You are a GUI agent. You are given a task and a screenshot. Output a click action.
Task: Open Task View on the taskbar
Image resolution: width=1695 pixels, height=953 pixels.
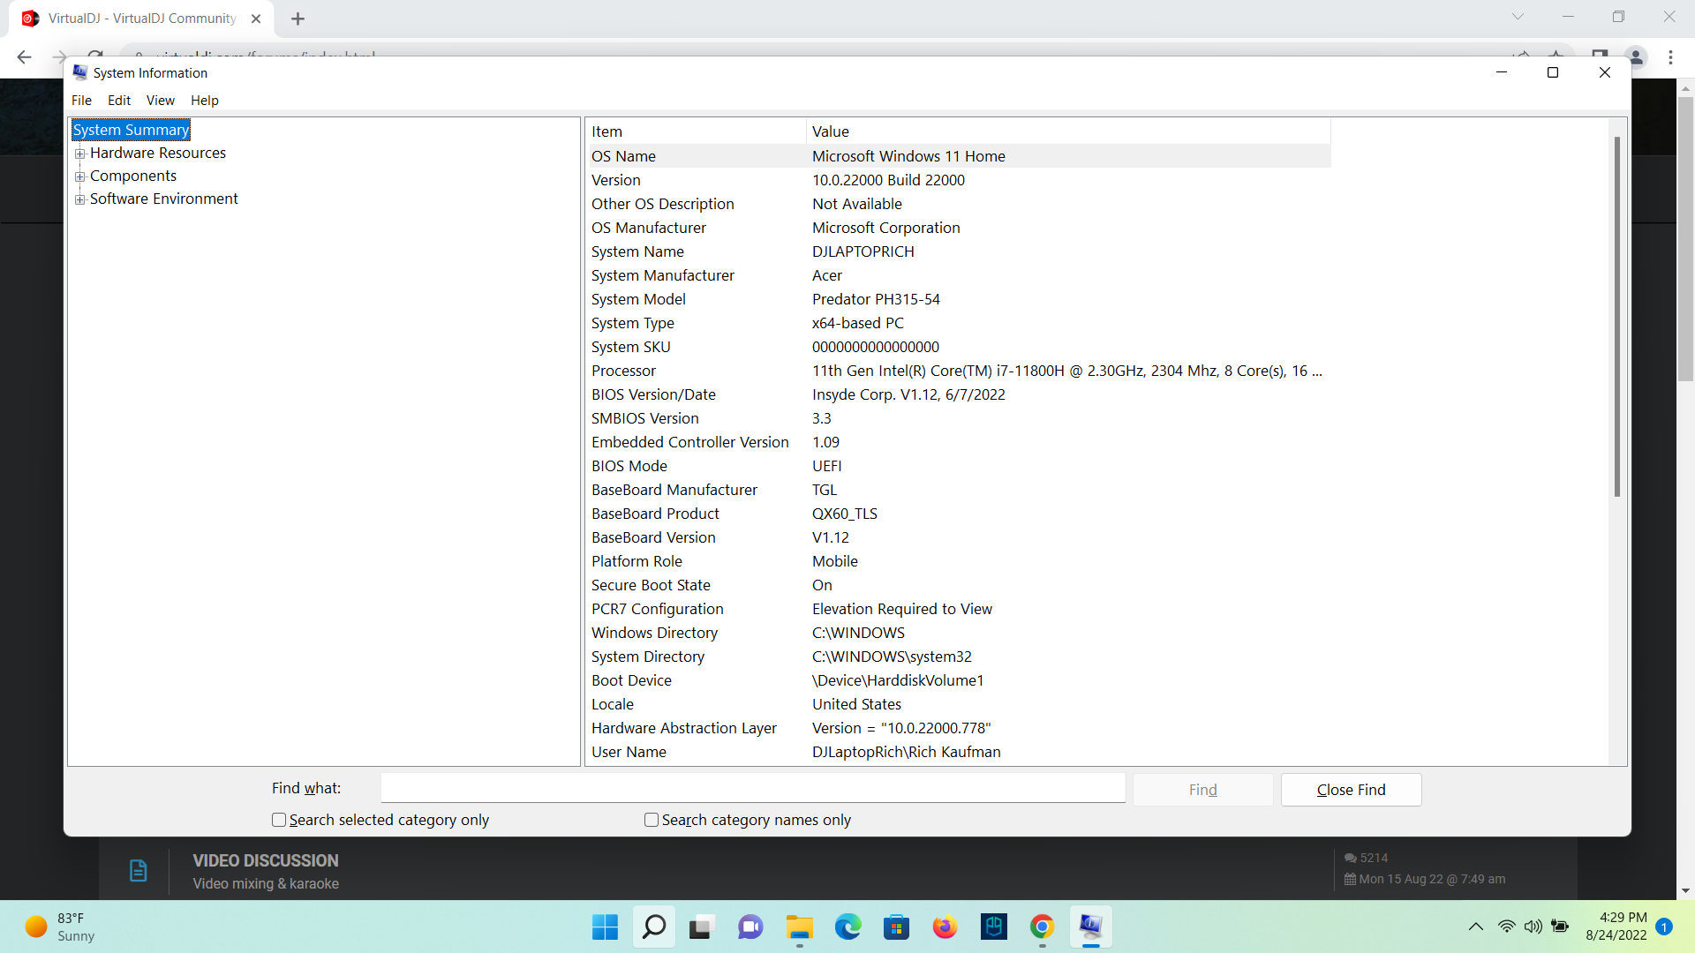(701, 927)
